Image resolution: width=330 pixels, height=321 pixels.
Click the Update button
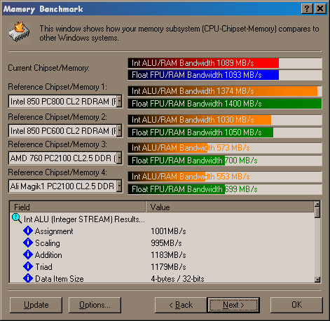tap(36, 305)
